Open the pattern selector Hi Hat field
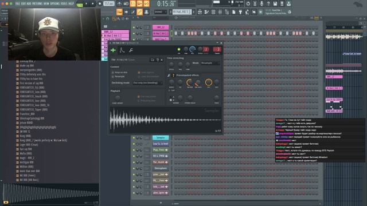 click(x=182, y=12)
